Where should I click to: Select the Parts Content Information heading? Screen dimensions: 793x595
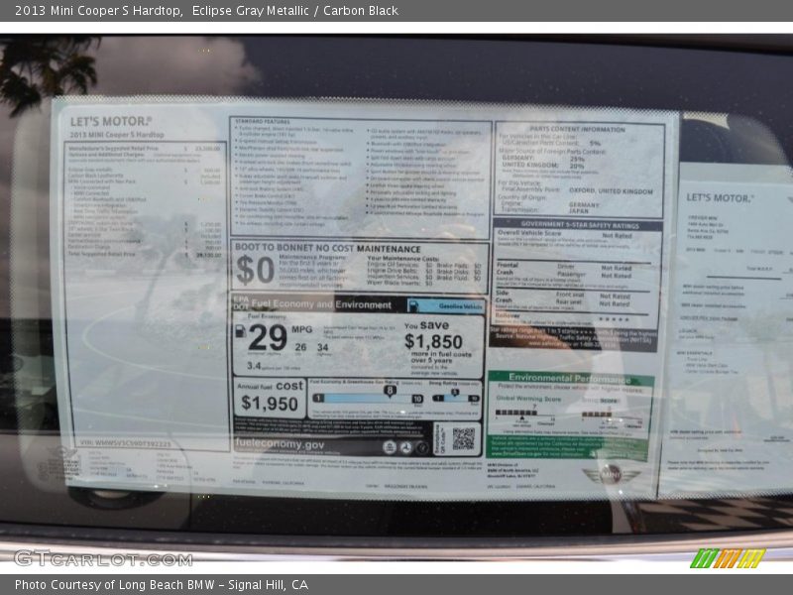[577, 129]
